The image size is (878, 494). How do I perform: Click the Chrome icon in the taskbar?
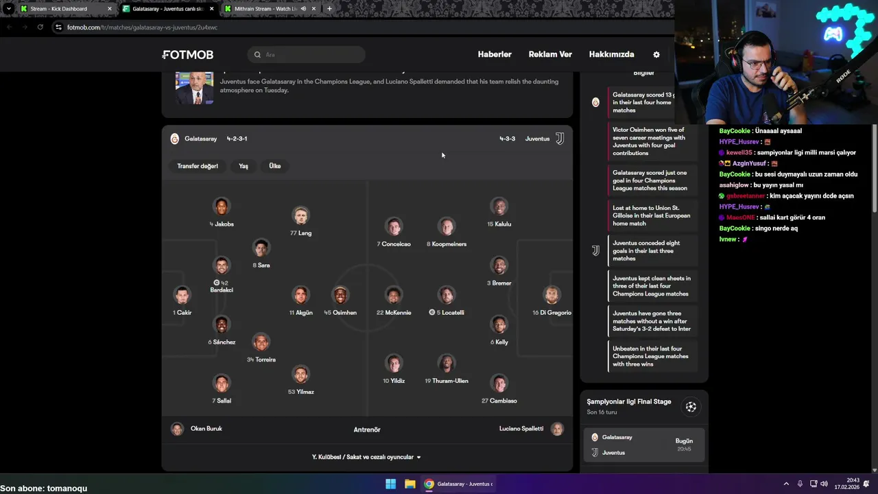tap(429, 484)
